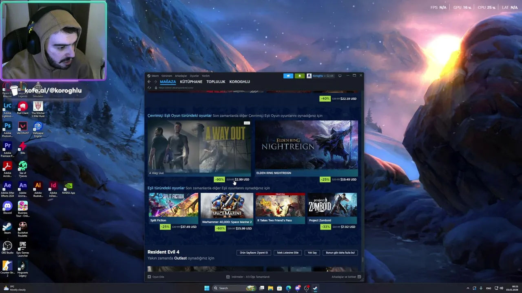Open the Project Zomboid game tile

(x=332, y=208)
